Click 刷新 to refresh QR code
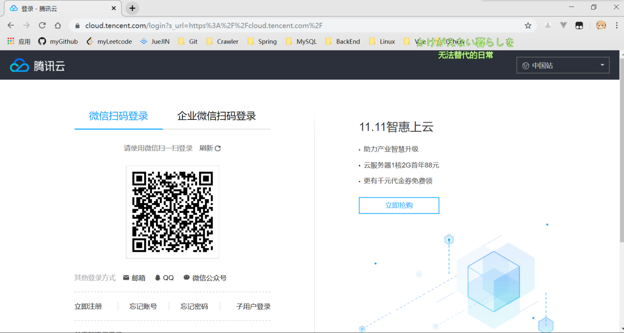 [x=210, y=148]
